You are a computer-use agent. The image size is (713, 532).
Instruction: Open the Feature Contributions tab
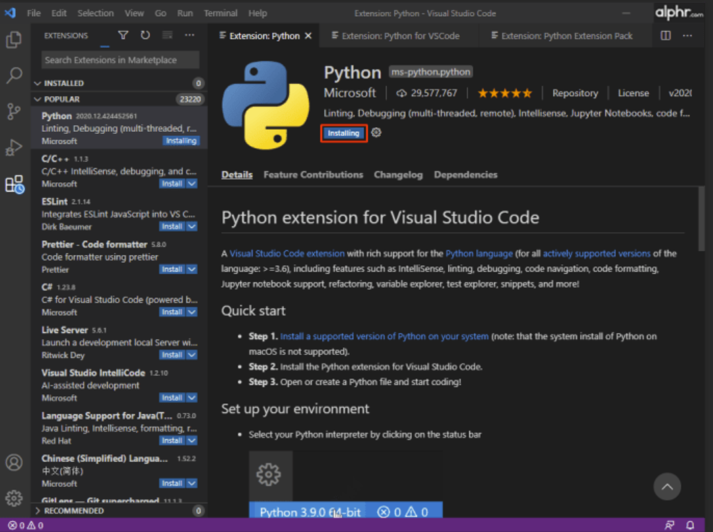[x=313, y=174]
